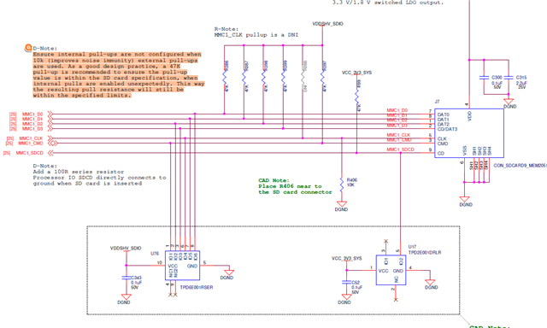
Task: Select the U76 TPD6E001RSER component body
Action: (x=182, y=266)
